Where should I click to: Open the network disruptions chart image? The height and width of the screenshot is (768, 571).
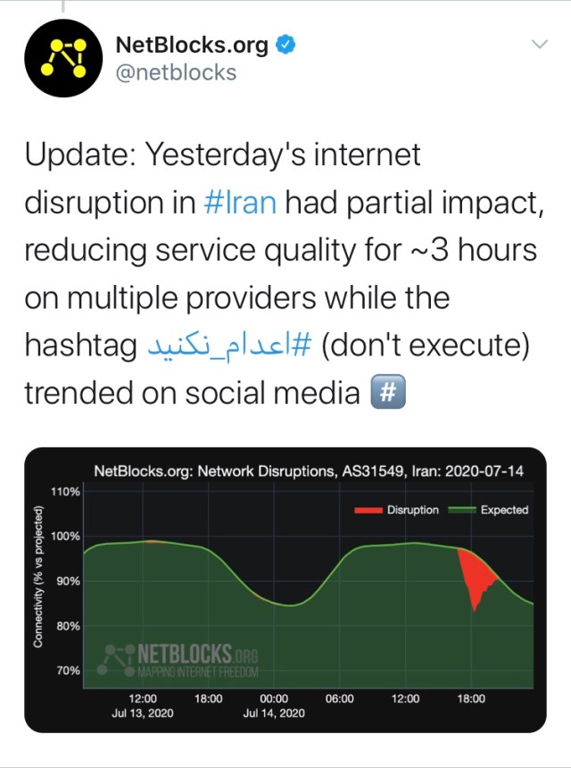click(284, 589)
